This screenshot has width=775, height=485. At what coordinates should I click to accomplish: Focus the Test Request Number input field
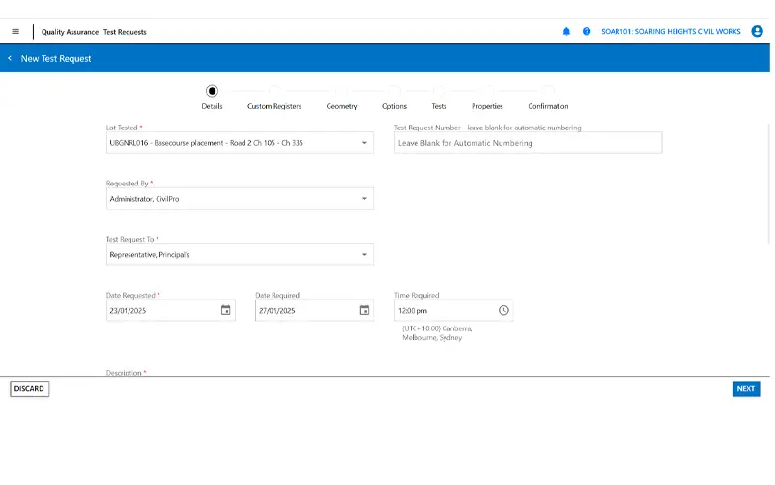(528, 143)
